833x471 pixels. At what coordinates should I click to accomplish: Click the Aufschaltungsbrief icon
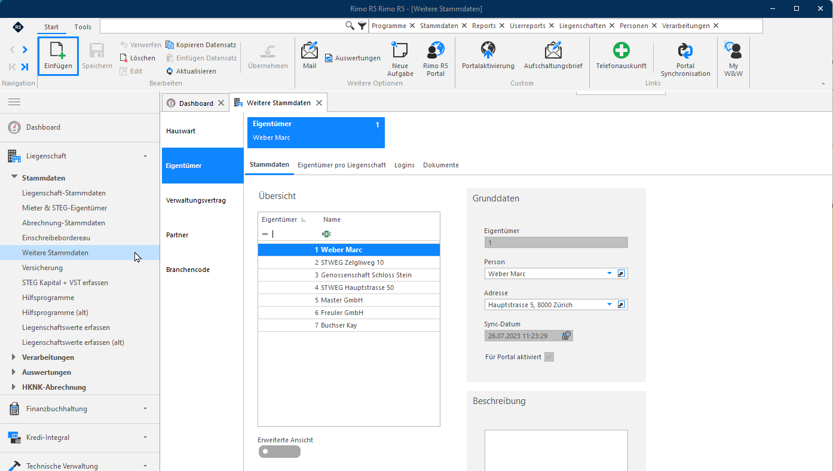pos(553,51)
